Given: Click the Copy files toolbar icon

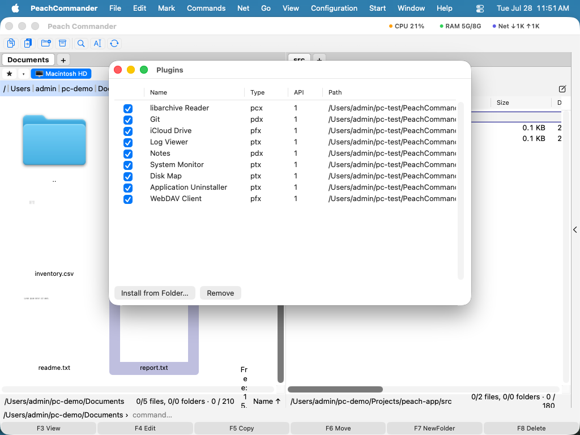Looking at the screenshot, I should (11, 43).
